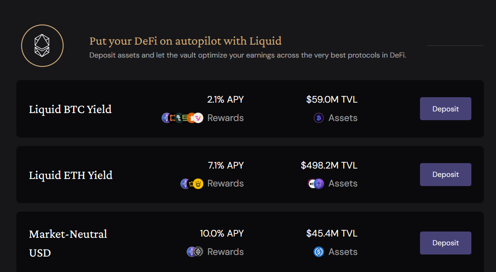Click the yellow crown reward icon
The width and height of the screenshot is (496, 272).
(x=198, y=184)
